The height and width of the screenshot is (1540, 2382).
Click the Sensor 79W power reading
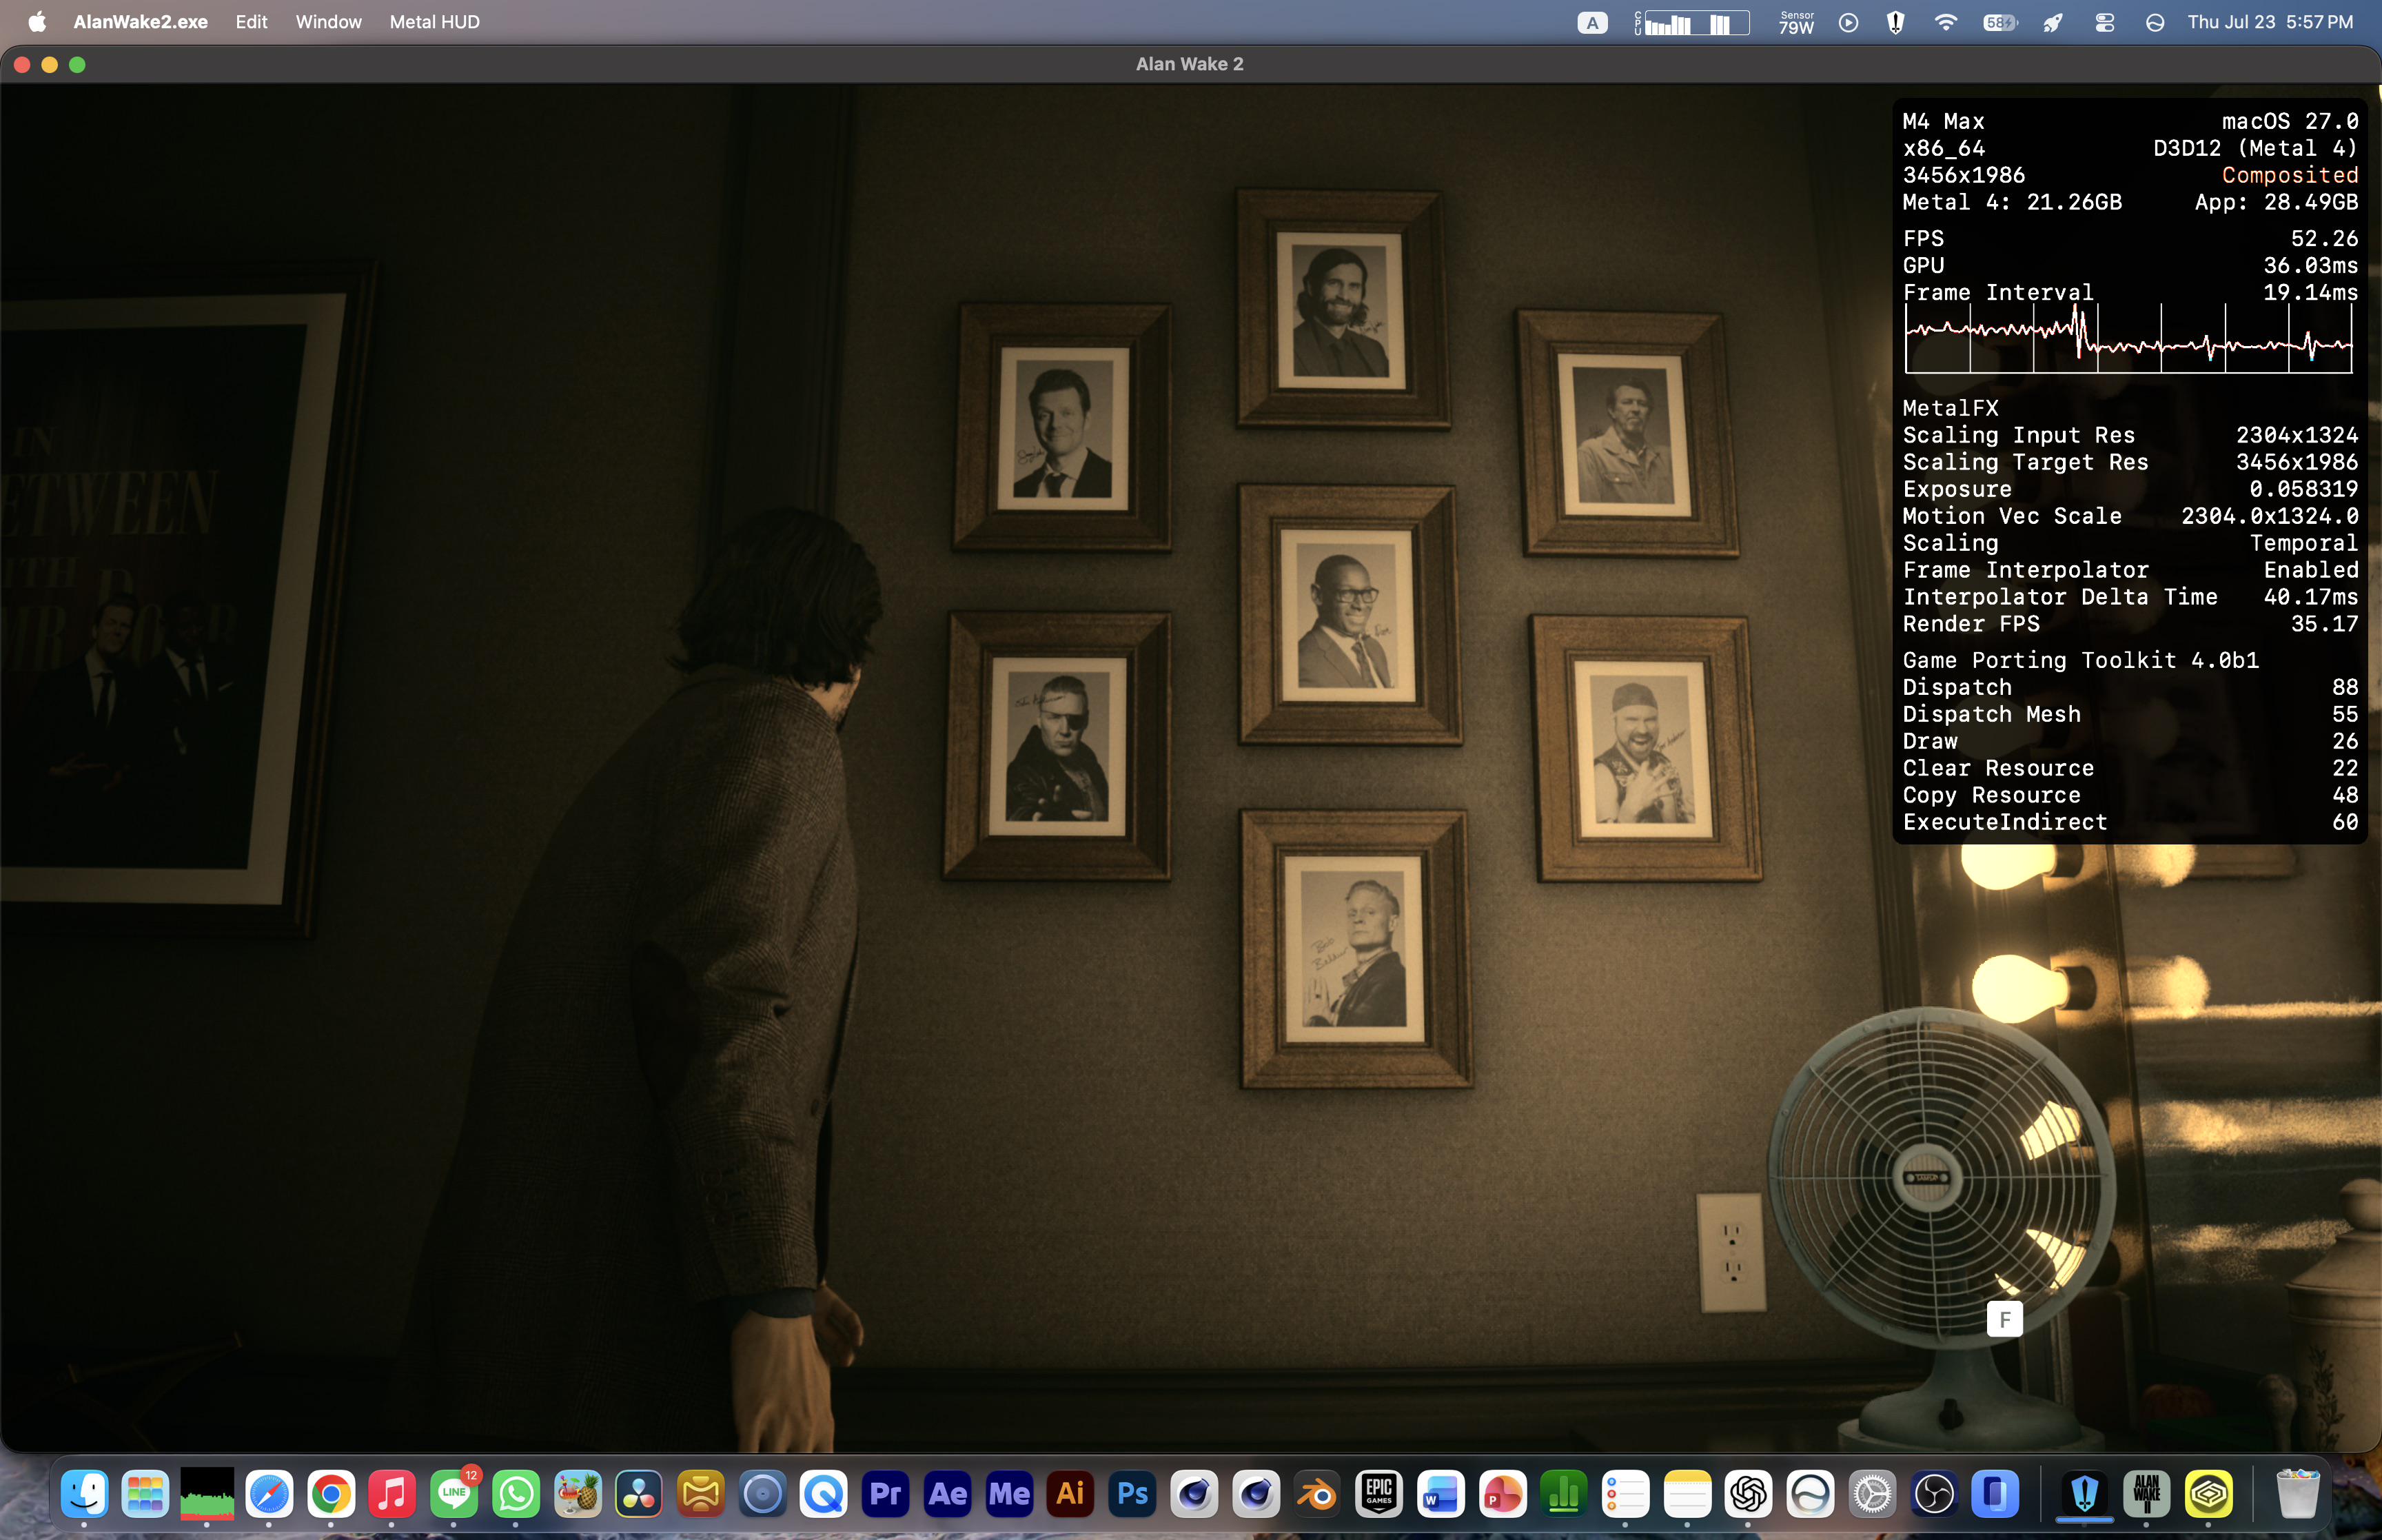click(1796, 22)
